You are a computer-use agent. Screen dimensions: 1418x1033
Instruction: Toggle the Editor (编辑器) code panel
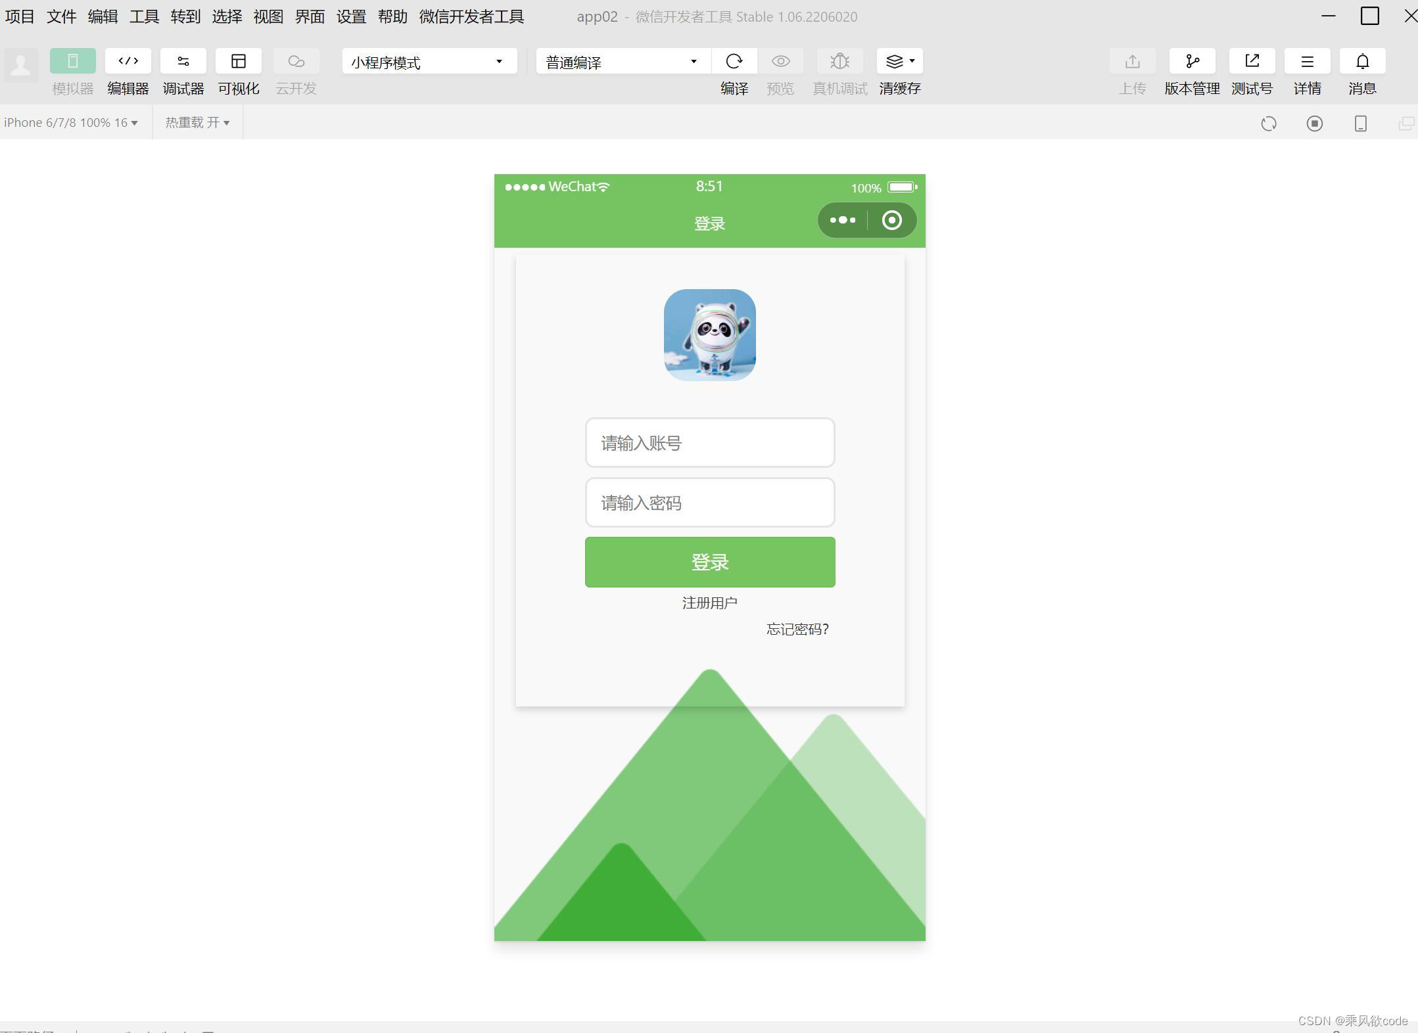128,61
